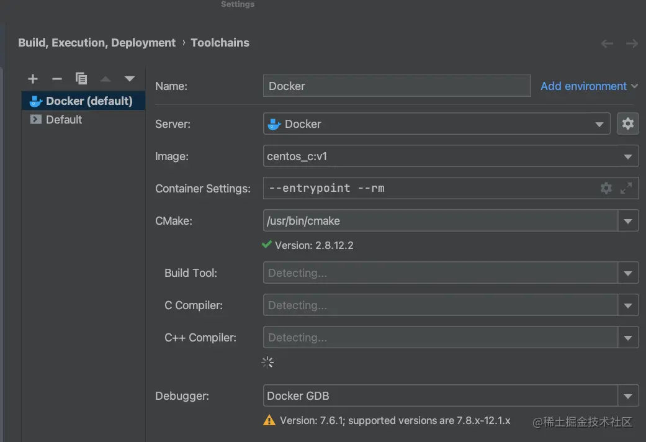Move toolchain up in list
The height and width of the screenshot is (442, 646).
(105, 79)
